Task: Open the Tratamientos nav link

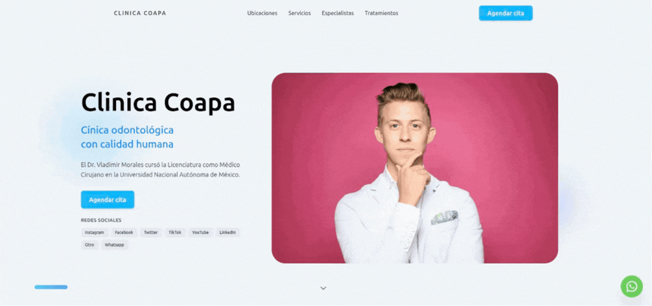Action: 381,14
